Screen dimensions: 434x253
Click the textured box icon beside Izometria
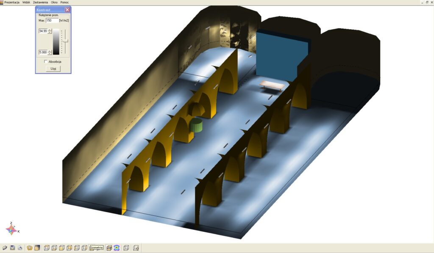(109, 248)
